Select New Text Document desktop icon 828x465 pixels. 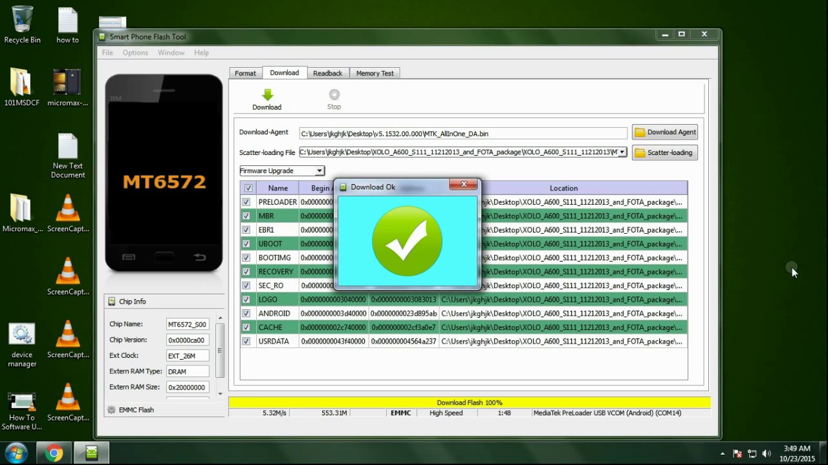(x=68, y=156)
